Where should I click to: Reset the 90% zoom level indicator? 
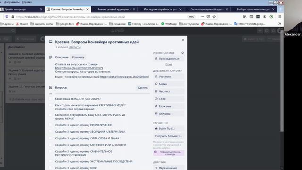(x=191, y=17)
